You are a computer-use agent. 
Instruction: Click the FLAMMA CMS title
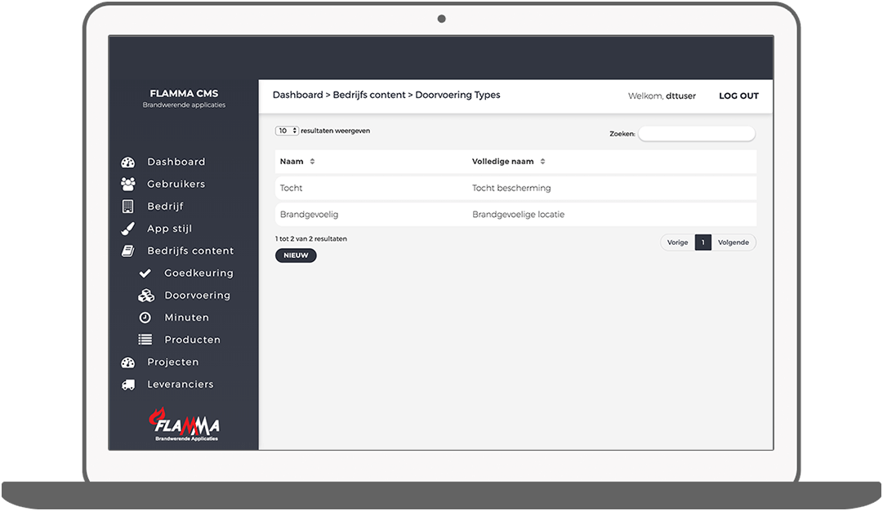pyautogui.click(x=184, y=93)
